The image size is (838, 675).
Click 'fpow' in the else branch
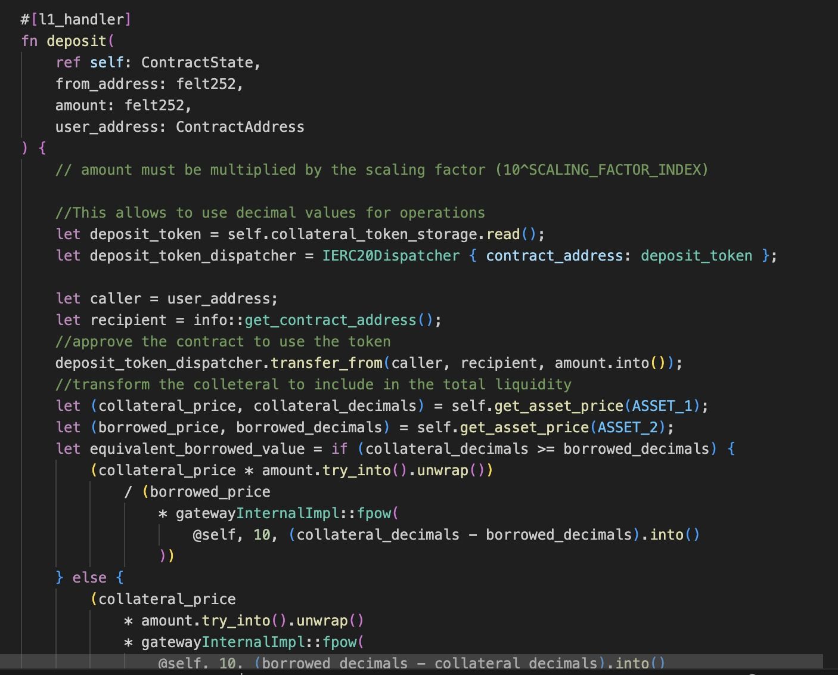[x=339, y=642]
